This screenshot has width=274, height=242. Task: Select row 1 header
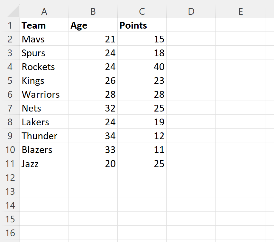10,25
